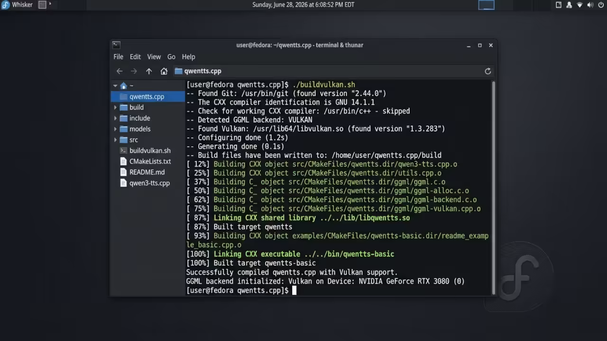Expand the build folder
Screen dimensions: 607x341
click(115, 108)
